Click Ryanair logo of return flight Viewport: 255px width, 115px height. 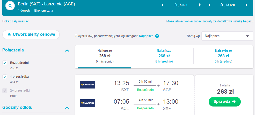pos(88,103)
